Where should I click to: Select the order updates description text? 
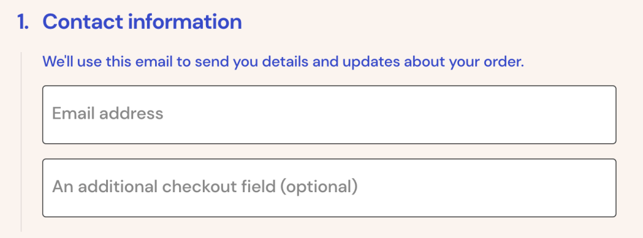(283, 62)
